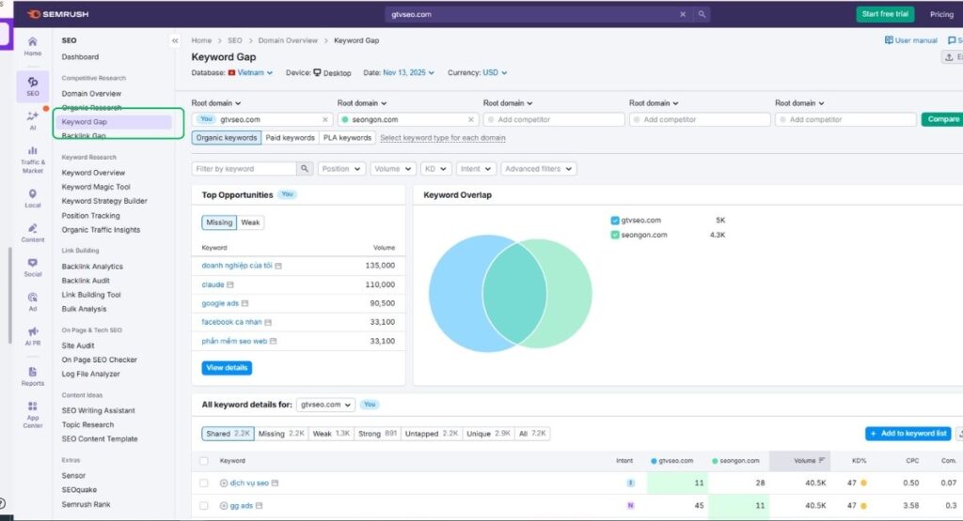Screen dimensions: 963x521
Task: Expand the Advanced filters dropdown
Action: pos(538,169)
